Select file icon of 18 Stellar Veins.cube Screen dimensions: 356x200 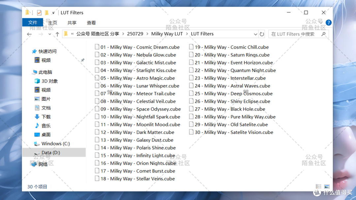tap(97, 179)
